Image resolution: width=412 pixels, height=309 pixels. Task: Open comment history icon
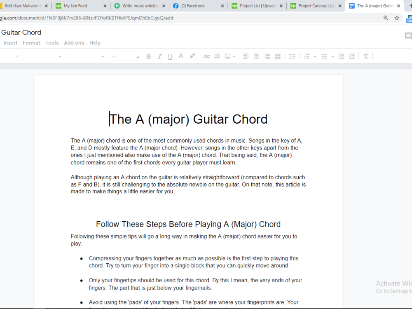pyautogui.click(x=408, y=36)
